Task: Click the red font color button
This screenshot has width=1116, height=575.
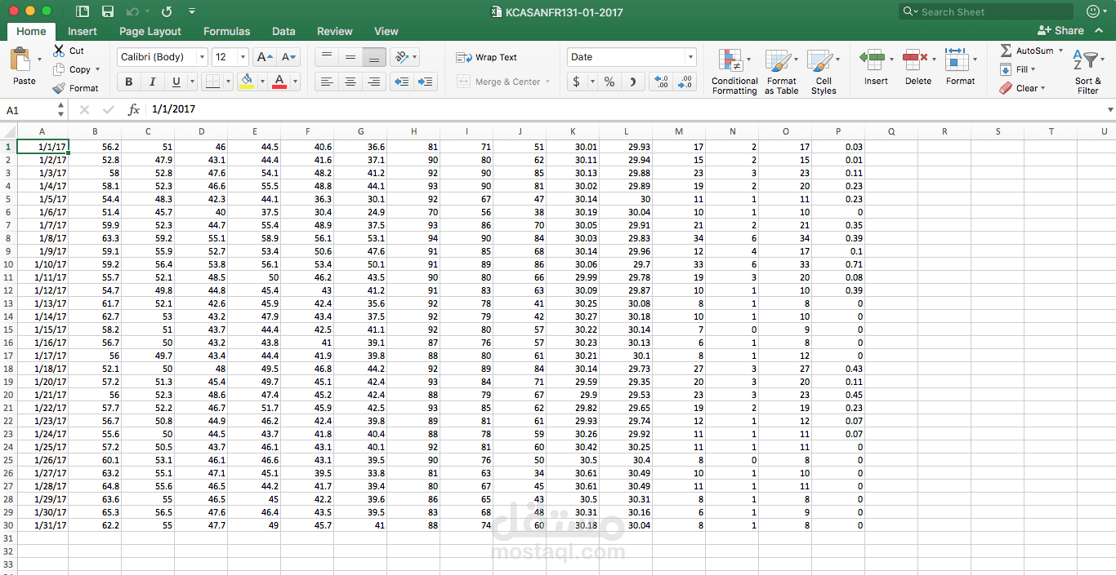Action: point(279,82)
